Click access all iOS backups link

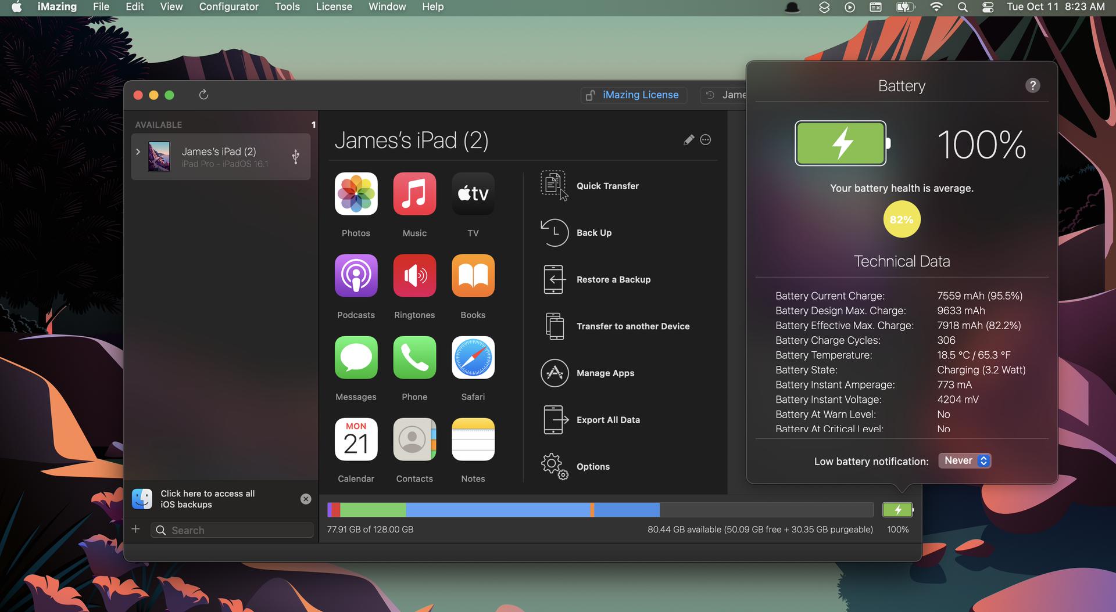[x=208, y=499]
